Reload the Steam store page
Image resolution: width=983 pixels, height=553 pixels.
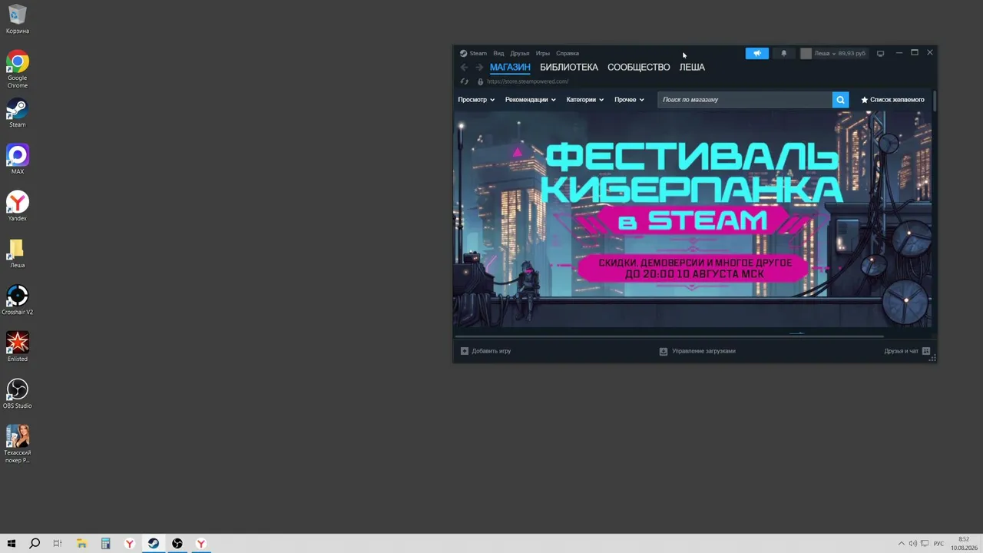(464, 81)
